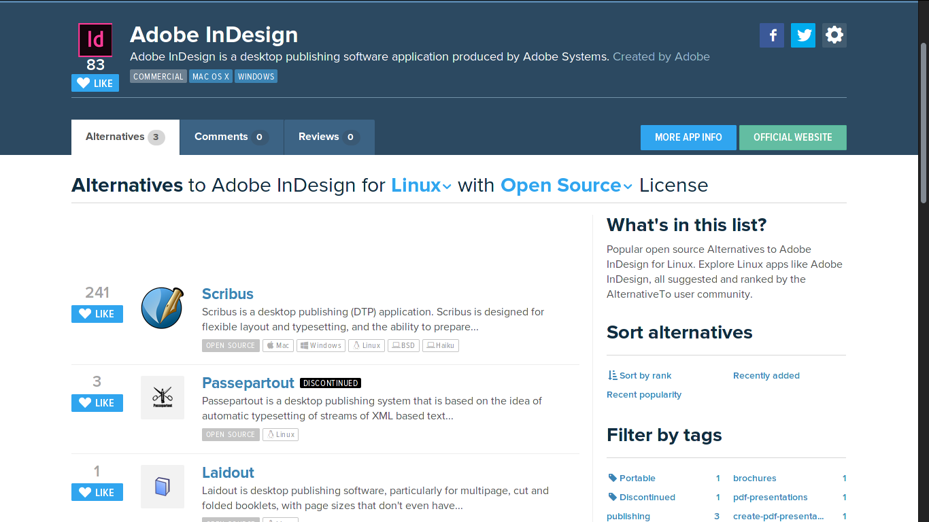The width and height of the screenshot is (929, 522).
Task: Open the Passepartout title link
Action: (x=248, y=383)
